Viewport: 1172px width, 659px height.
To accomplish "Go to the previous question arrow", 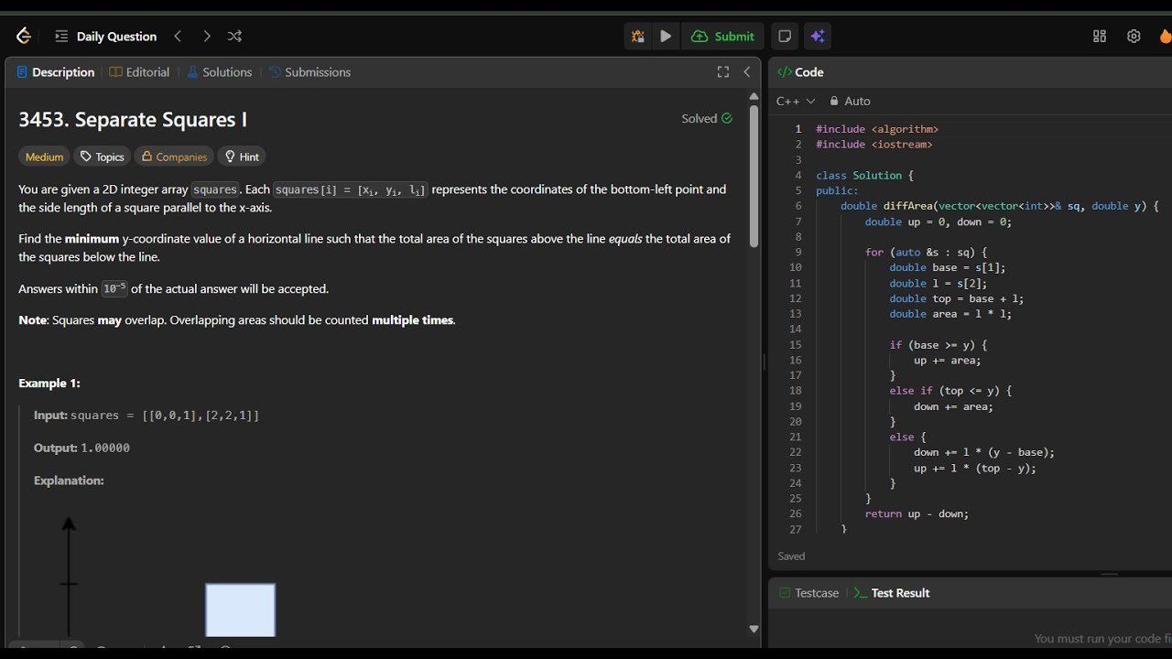I will (x=178, y=37).
